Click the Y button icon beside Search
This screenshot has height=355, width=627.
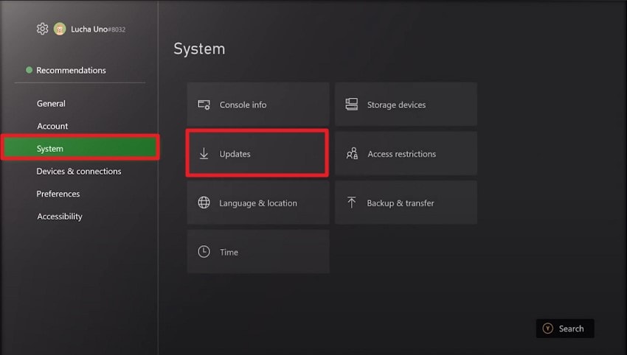click(x=548, y=328)
